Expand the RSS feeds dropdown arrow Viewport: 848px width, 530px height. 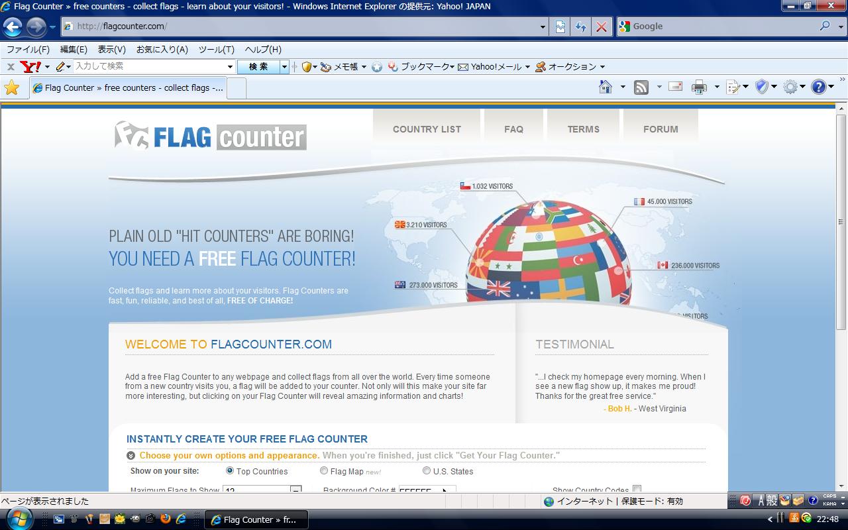pos(659,87)
